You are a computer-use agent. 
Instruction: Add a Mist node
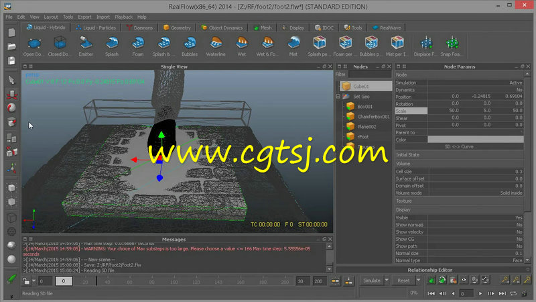(293, 43)
